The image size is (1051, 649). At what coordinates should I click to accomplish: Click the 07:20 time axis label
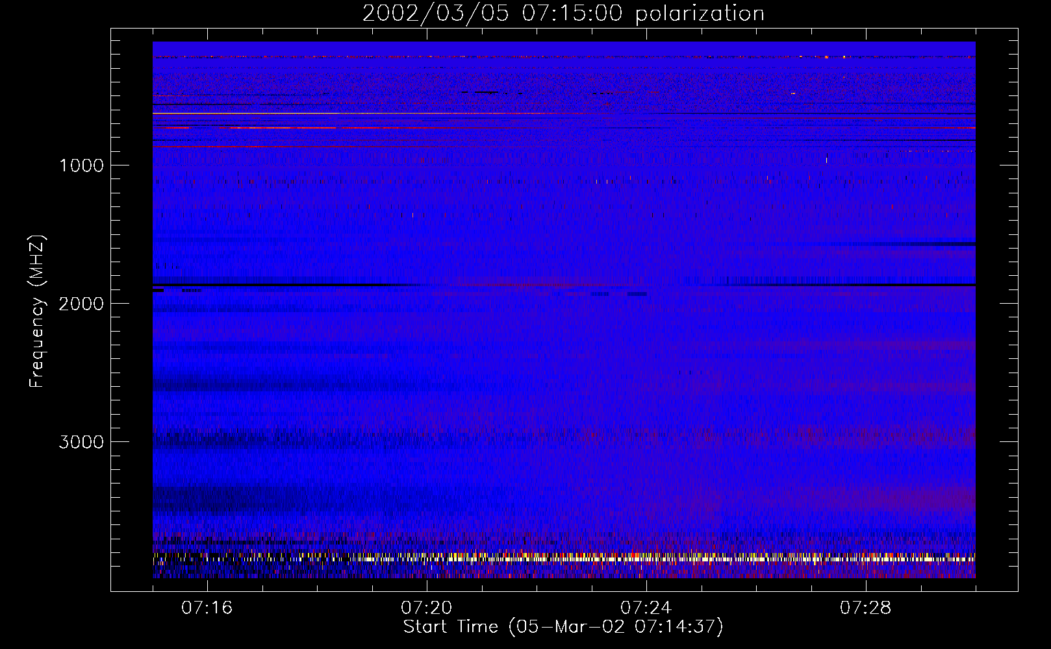point(426,608)
